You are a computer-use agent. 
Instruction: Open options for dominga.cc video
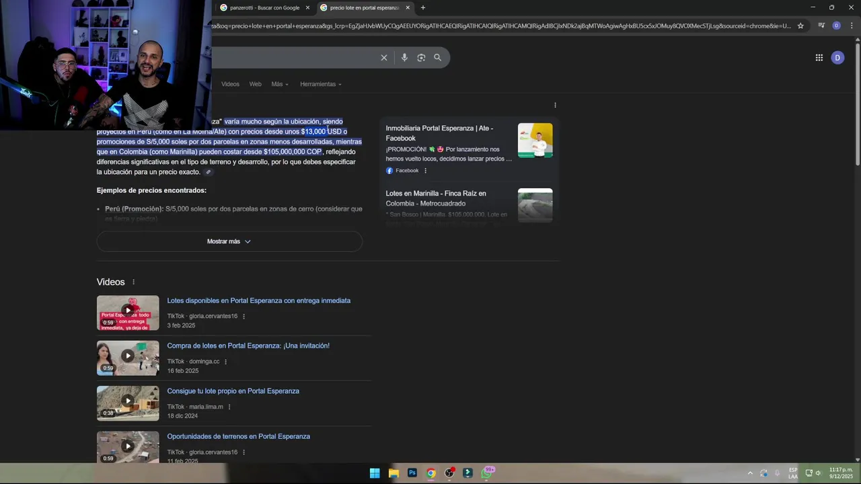225,362
